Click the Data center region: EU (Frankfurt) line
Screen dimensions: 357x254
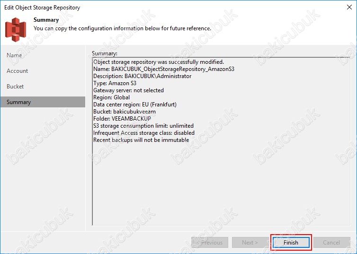(135, 105)
